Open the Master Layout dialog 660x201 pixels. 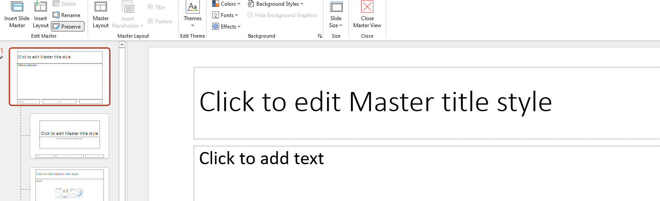point(101,15)
